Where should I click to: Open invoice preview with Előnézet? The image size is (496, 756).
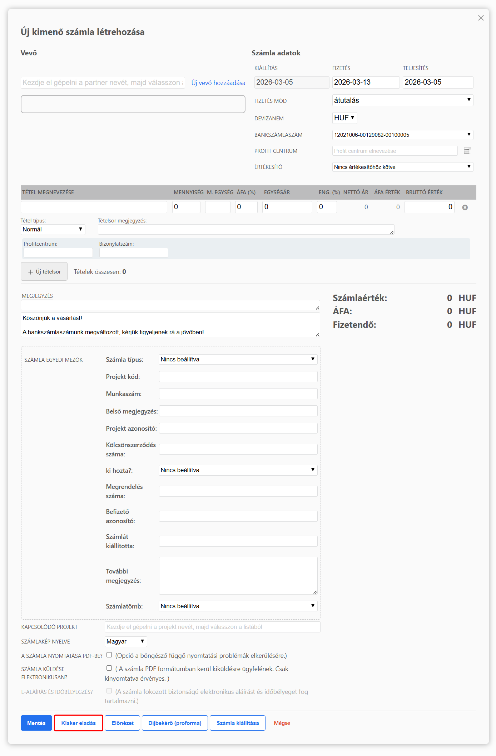(122, 723)
